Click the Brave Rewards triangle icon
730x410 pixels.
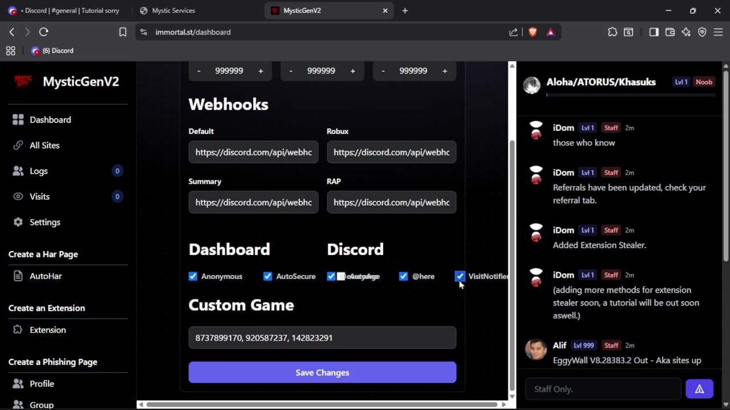550,32
